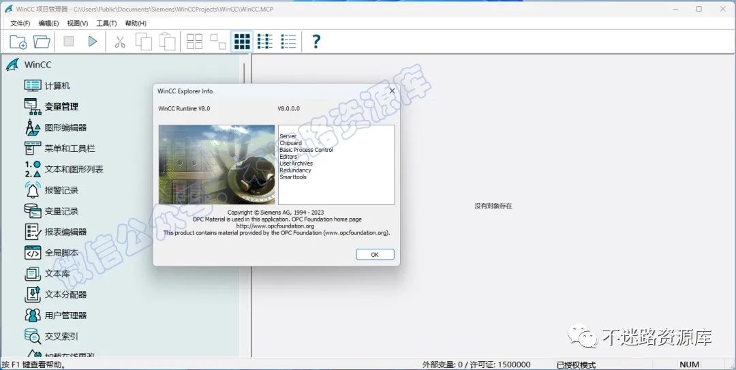Click the Paste clipboard icon

[167, 42]
